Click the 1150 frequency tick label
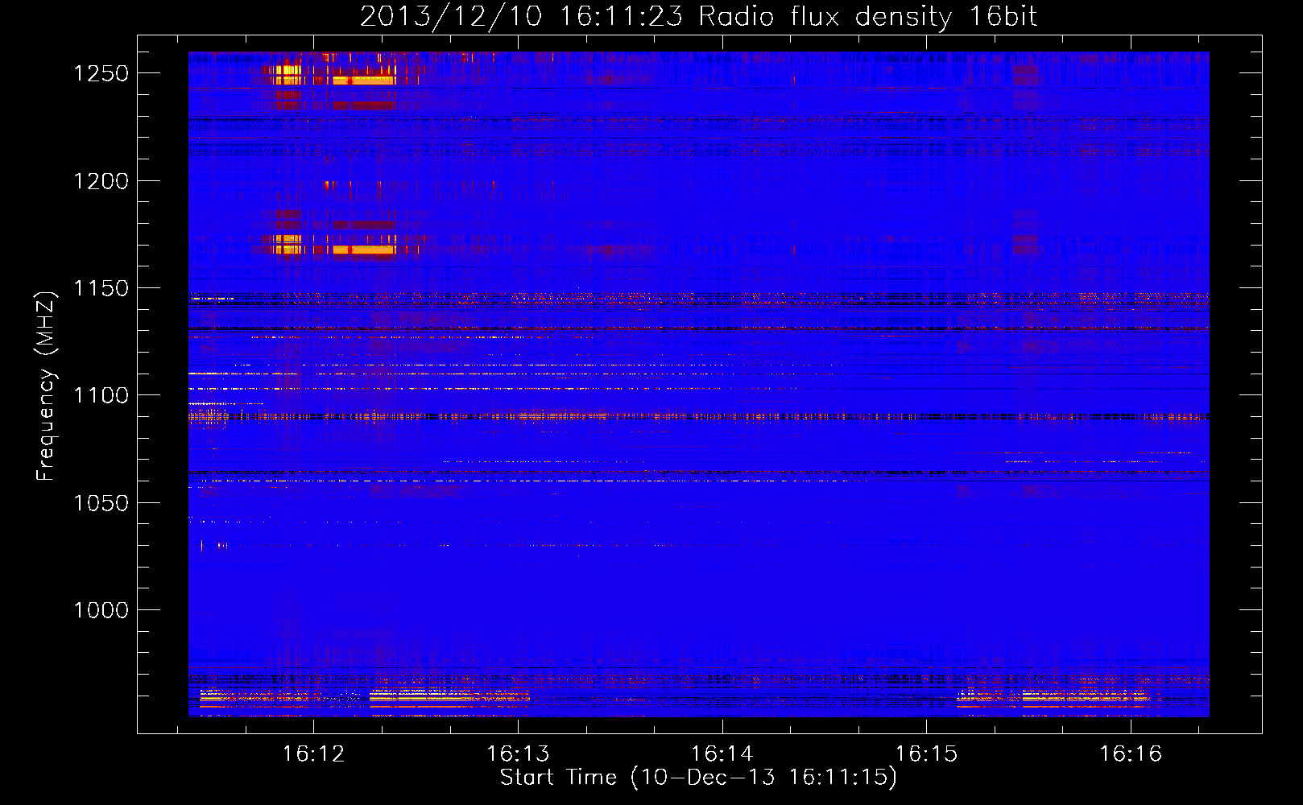This screenshot has height=805, width=1303. pos(101,288)
